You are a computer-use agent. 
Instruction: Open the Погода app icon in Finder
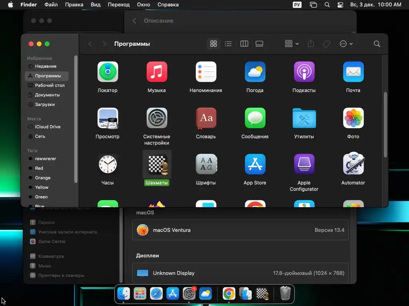[x=255, y=72]
